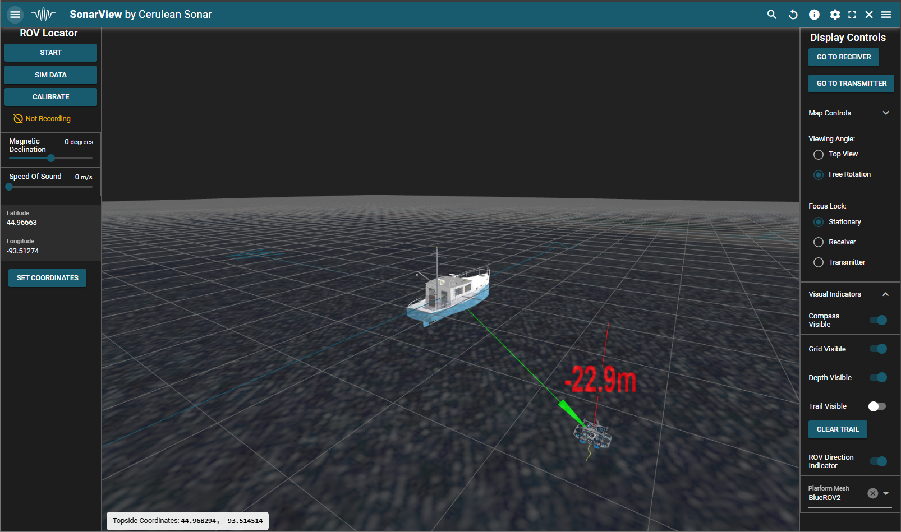This screenshot has width=901, height=532.
Task: Click the SIM DATA button
Action: point(50,75)
